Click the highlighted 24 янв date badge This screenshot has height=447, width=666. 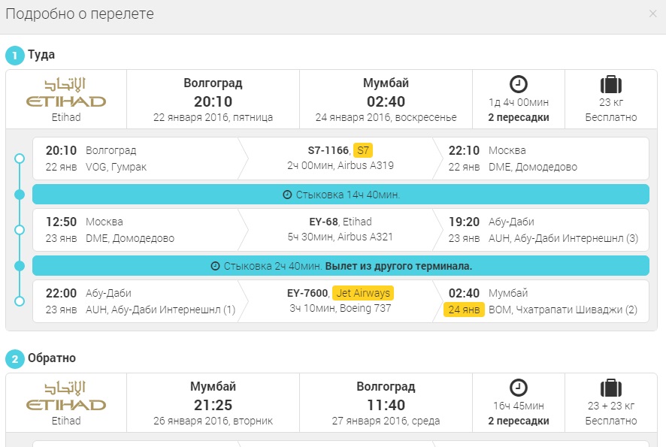[464, 310]
